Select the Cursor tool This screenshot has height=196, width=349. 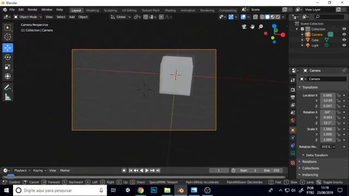tap(8, 36)
